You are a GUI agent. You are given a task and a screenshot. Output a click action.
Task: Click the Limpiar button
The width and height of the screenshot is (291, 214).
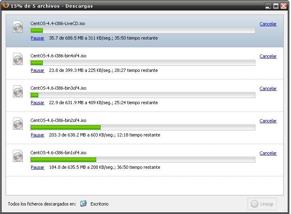263,204
